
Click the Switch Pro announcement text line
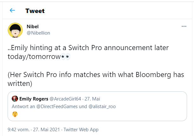(88, 48)
